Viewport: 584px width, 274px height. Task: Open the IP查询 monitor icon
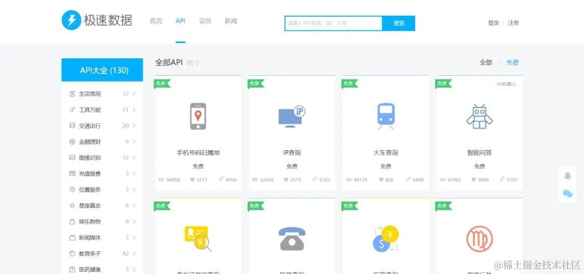291,116
